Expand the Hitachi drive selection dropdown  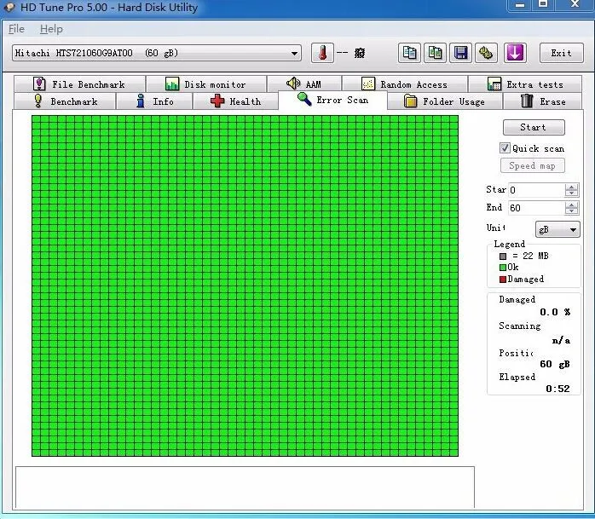(294, 53)
